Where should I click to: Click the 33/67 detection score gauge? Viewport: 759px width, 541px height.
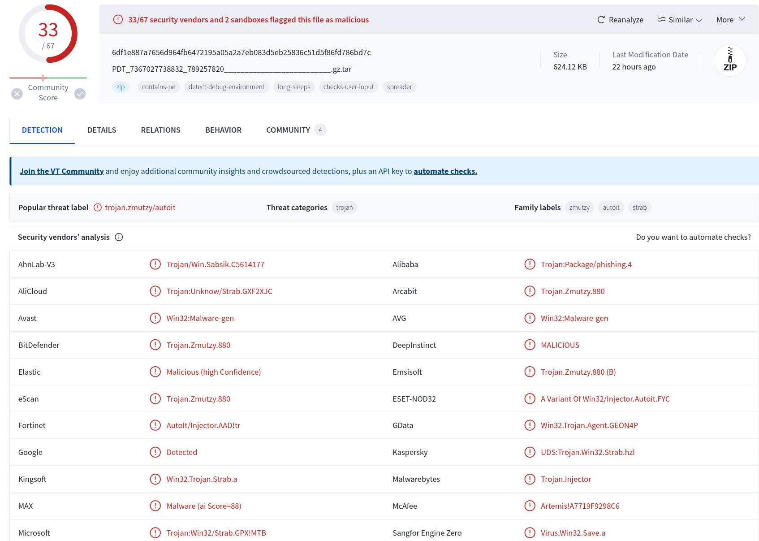pos(48,34)
